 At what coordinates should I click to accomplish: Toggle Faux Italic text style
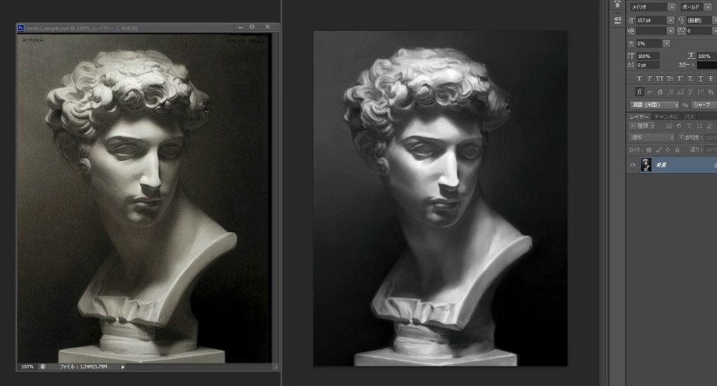[x=649, y=78]
